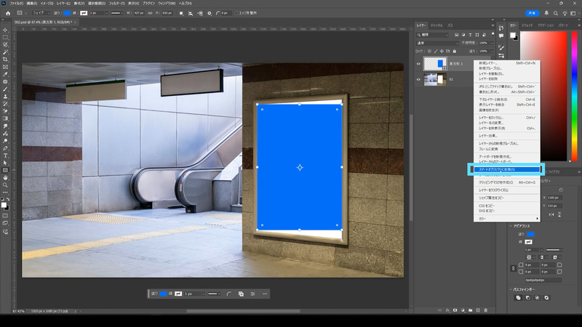Select the Move tool in the toolbar
This screenshot has width=582, height=327.
pyautogui.click(x=5, y=30)
